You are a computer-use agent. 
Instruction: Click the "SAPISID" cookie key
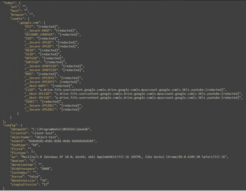tap(32, 62)
